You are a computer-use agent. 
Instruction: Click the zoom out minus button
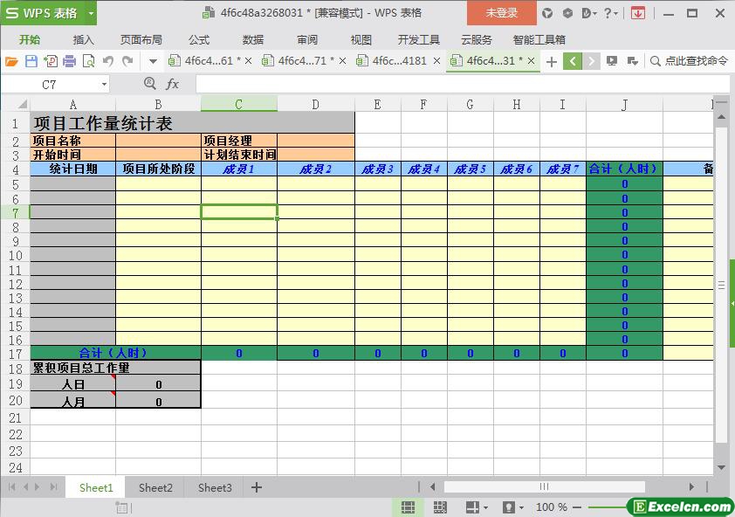click(577, 507)
